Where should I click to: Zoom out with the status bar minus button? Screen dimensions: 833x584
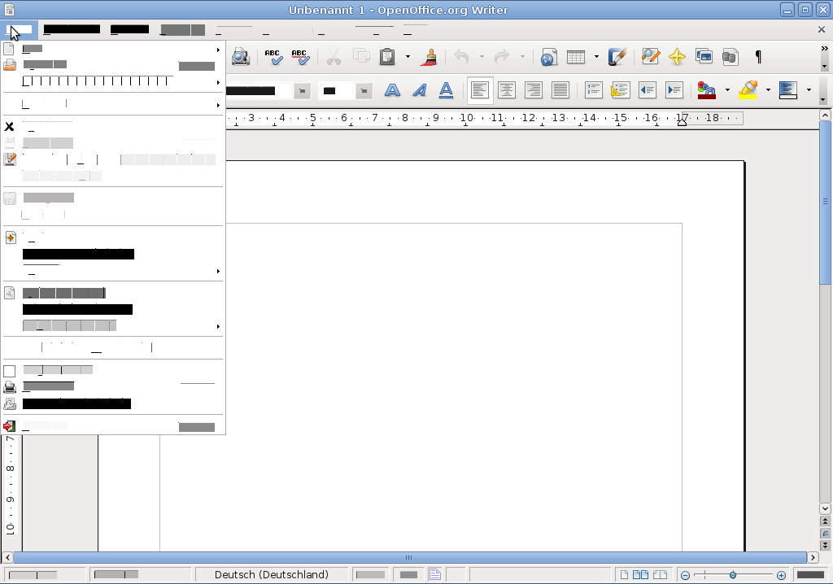pyautogui.click(x=686, y=575)
